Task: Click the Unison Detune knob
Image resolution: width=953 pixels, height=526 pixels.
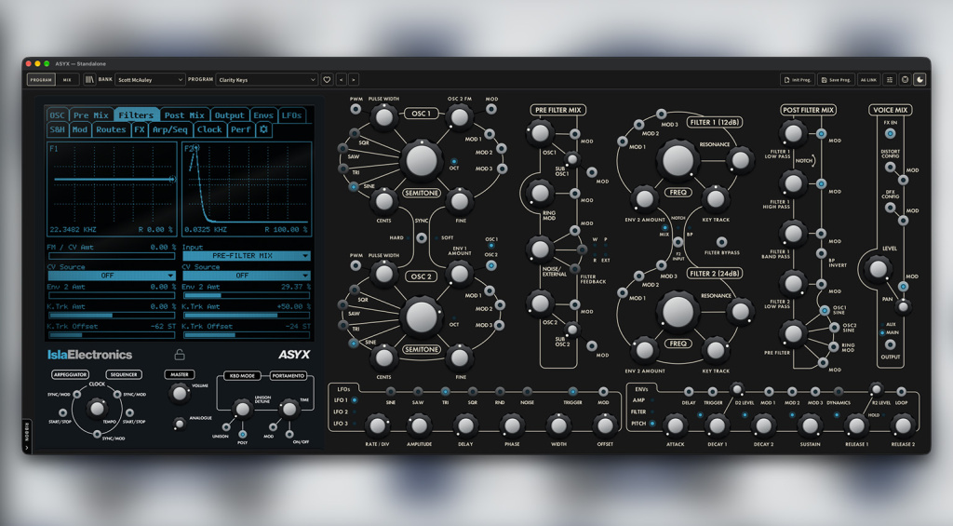Action: coord(242,409)
